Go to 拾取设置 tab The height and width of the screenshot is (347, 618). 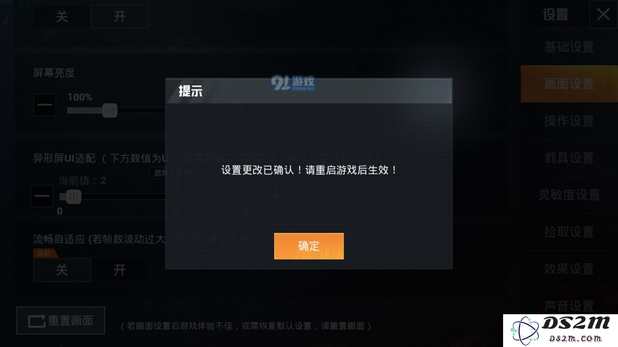(569, 232)
